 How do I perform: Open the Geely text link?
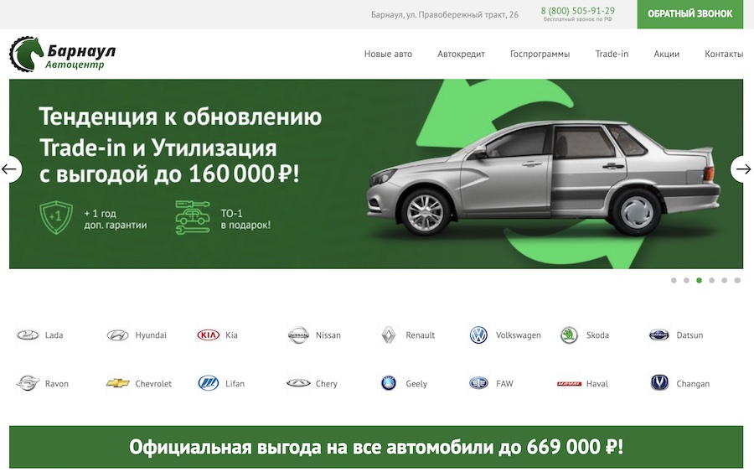(416, 384)
